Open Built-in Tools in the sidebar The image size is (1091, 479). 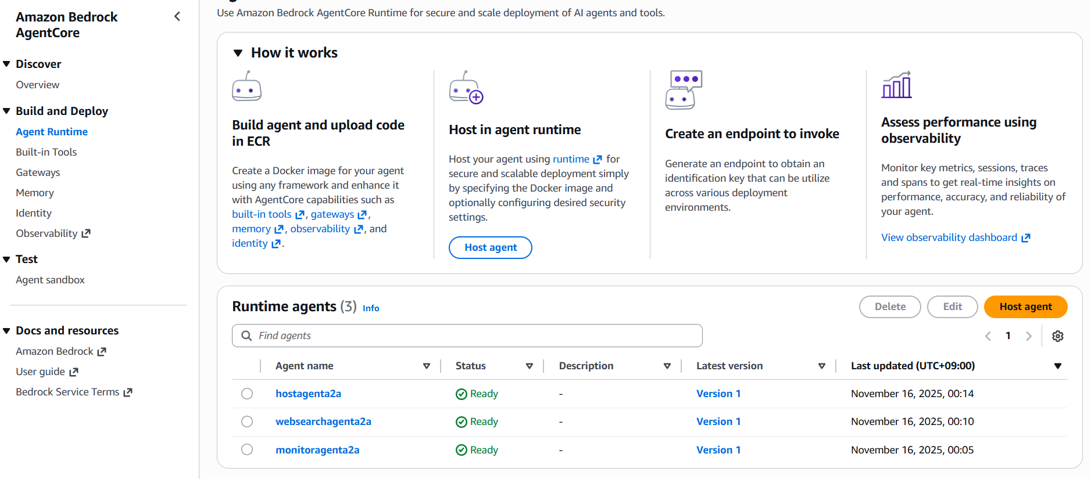pos(46,152)
